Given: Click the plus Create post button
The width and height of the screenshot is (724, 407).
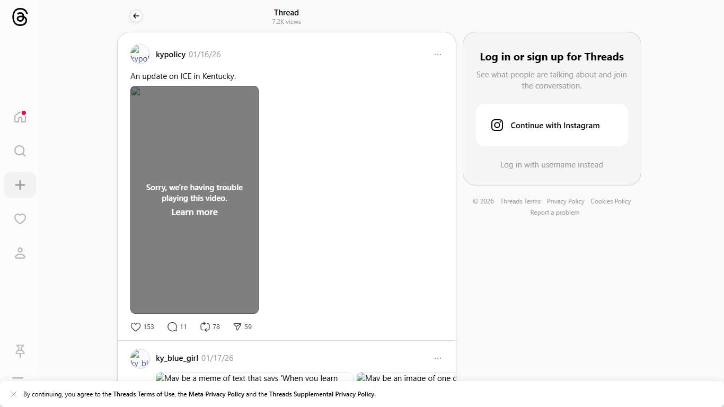Looking at the screenshot, I should coord(20,185).
